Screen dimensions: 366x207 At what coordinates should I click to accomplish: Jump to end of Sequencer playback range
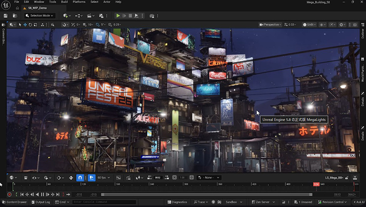pyautogui.click(x=58, y=194)
